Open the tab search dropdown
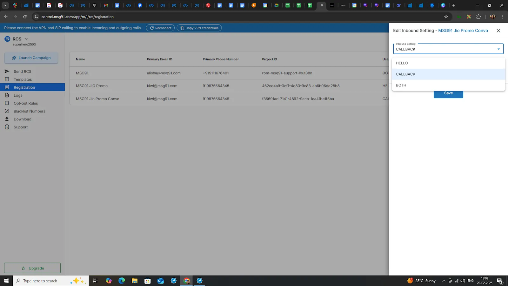508x286 pixels. (5, 5)
